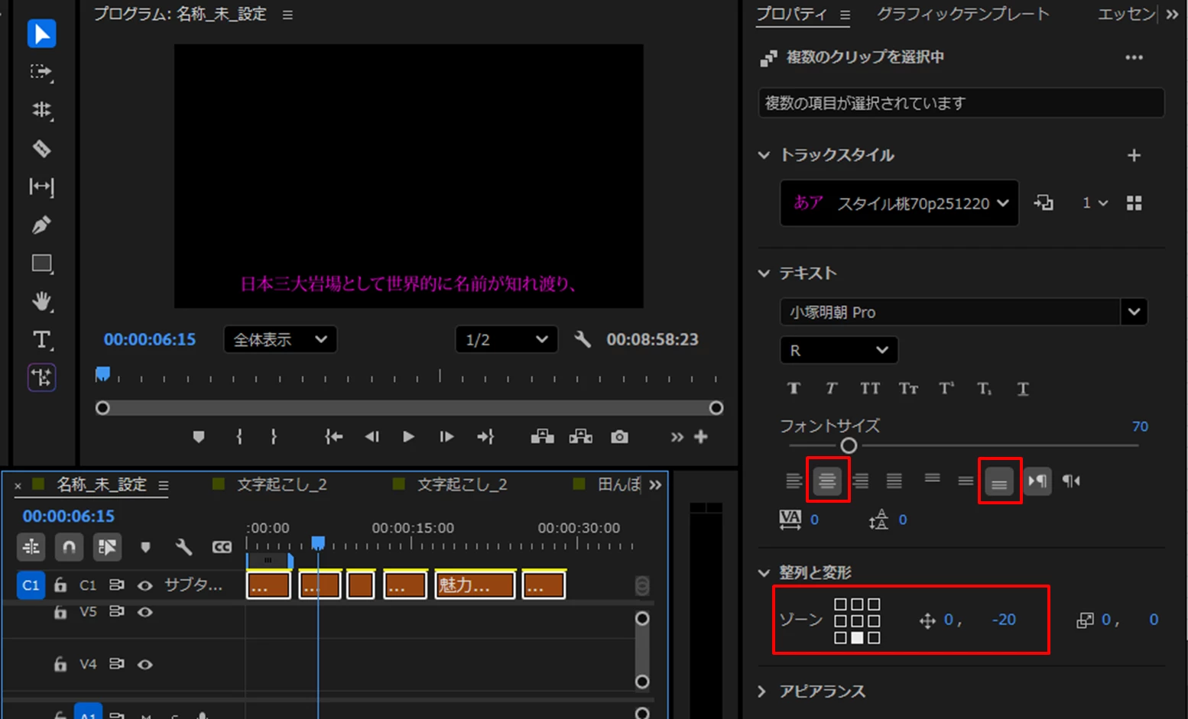Open timeline wrench display settings
The image size is (1188, 719).
point(183,547)
